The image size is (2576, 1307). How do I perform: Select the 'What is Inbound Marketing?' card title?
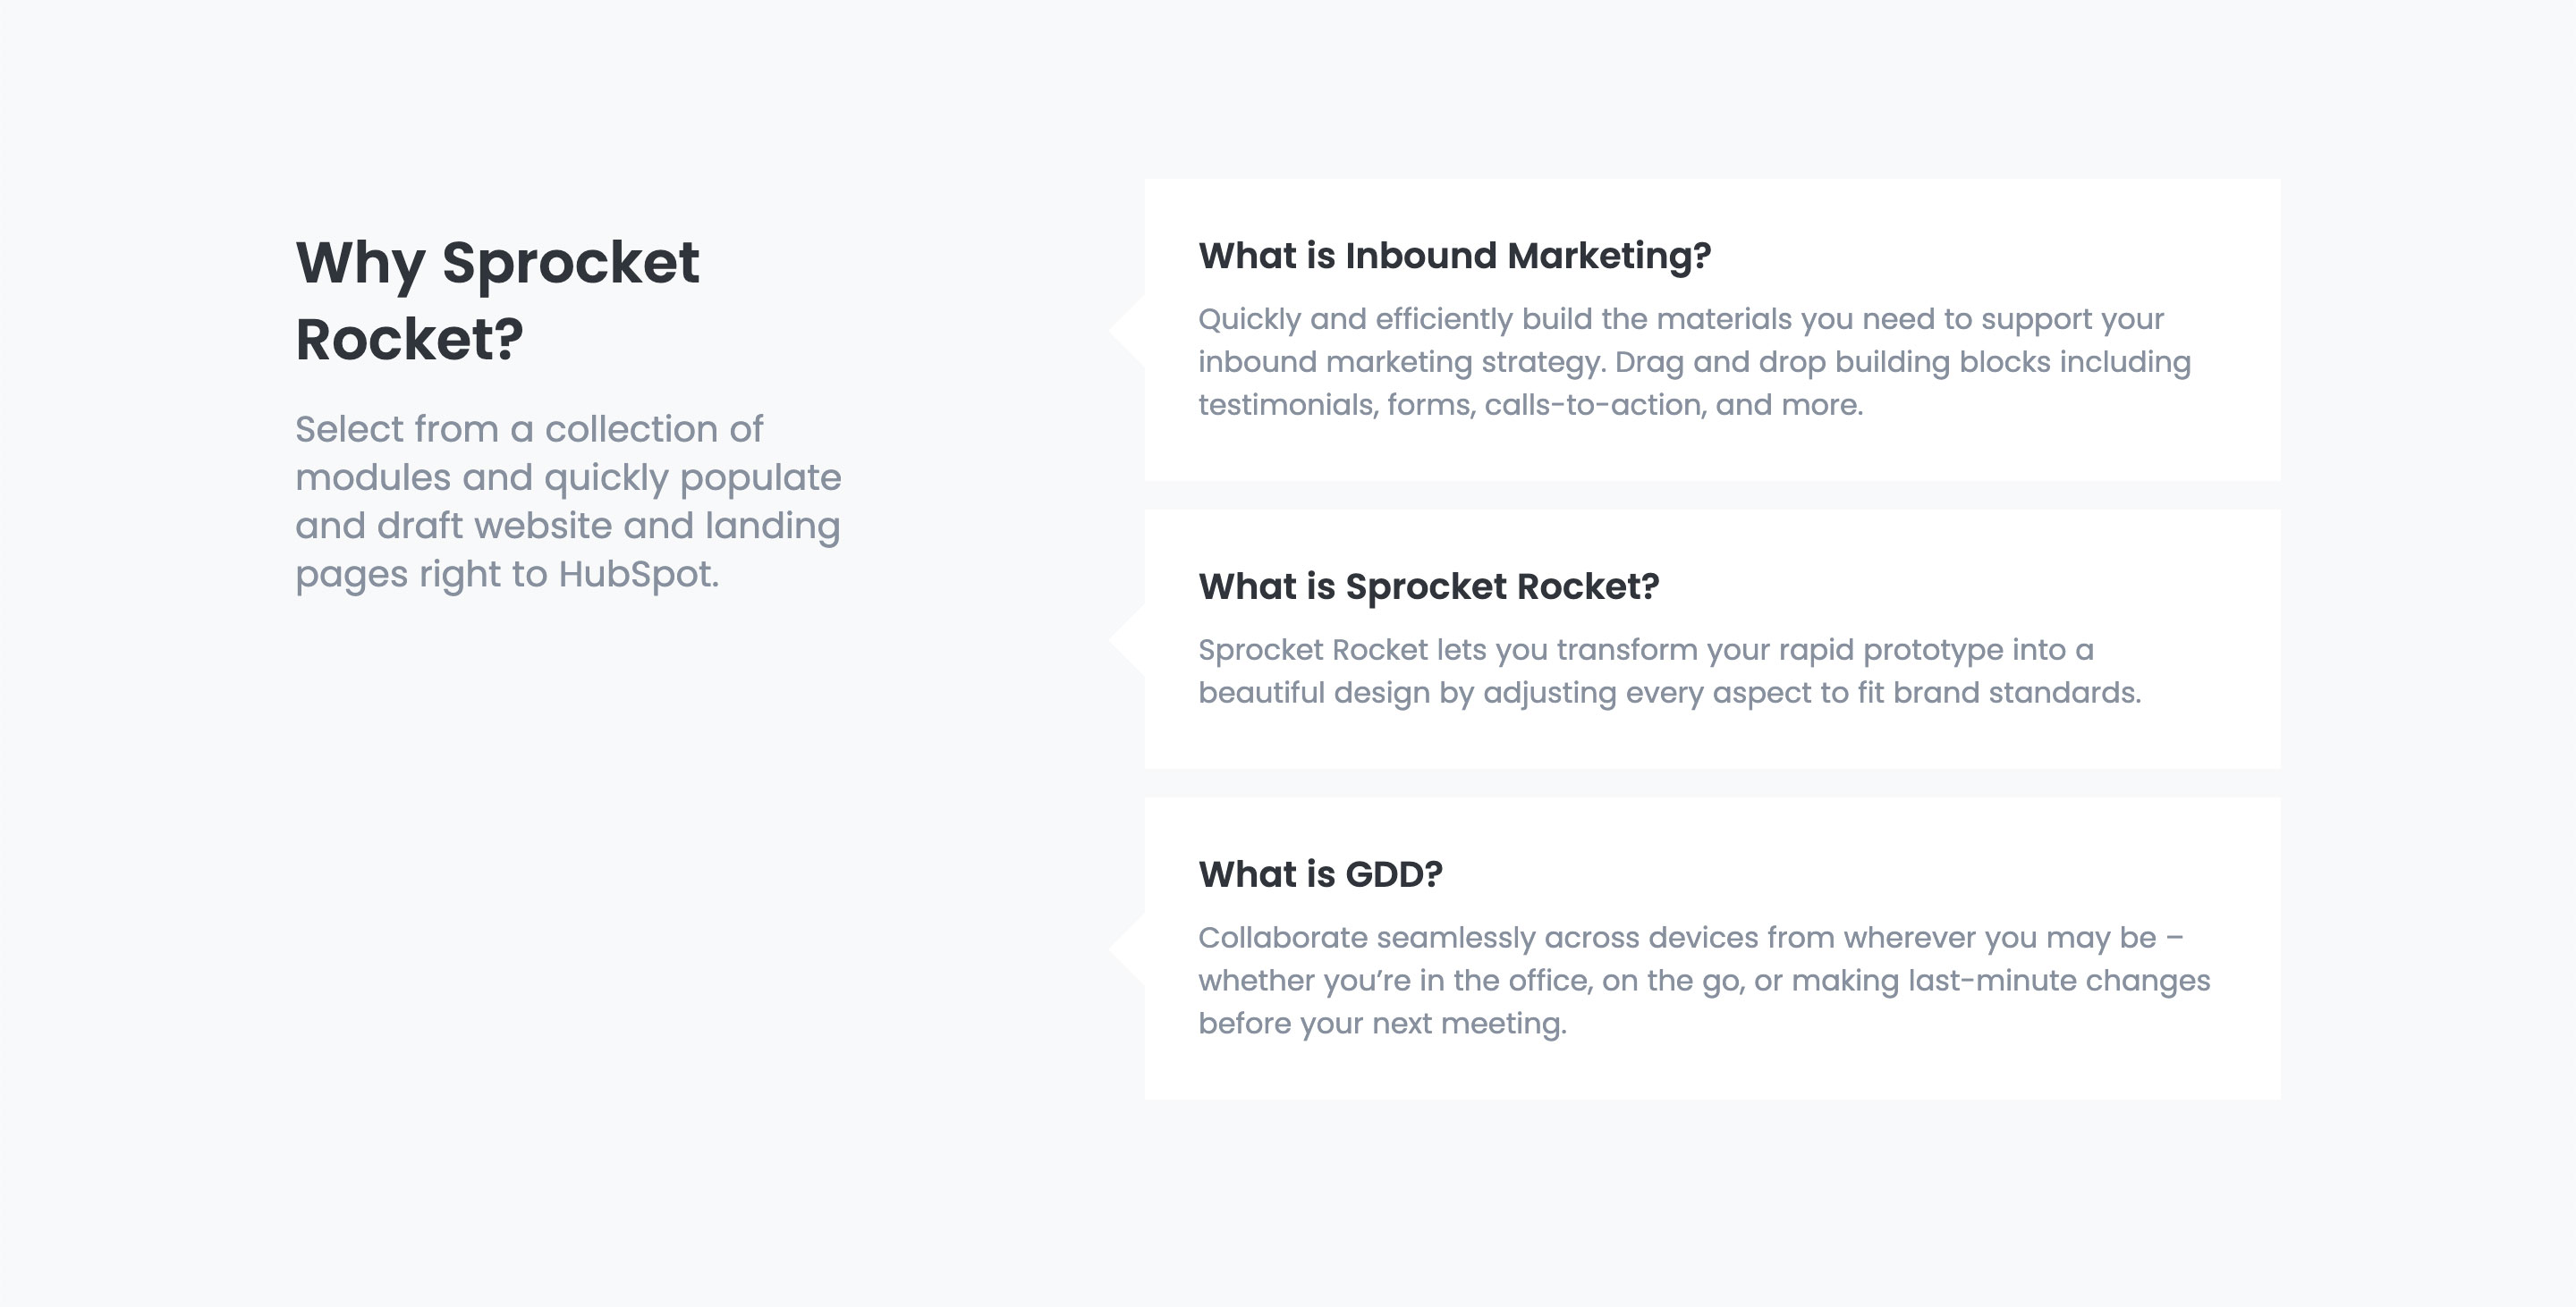[x=1455, y=256]
